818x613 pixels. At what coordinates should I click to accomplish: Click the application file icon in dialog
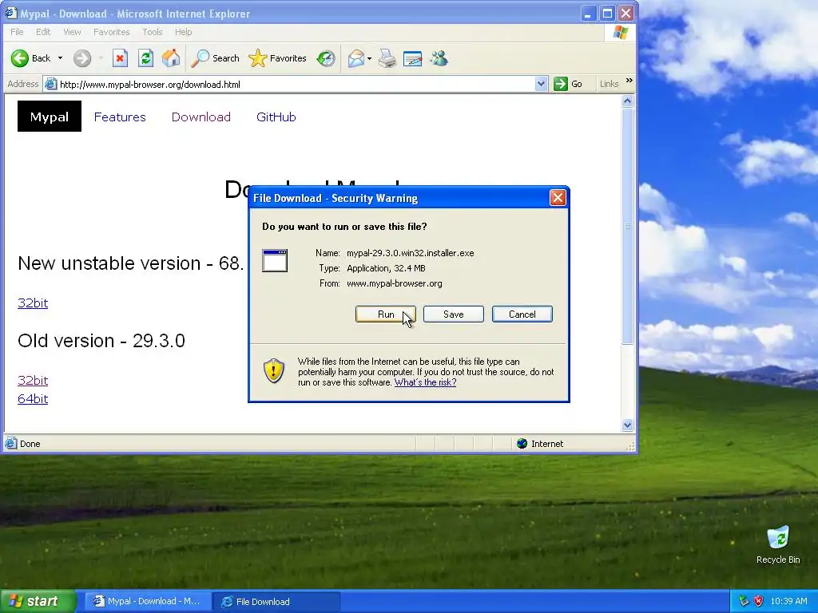click(275, 261)
